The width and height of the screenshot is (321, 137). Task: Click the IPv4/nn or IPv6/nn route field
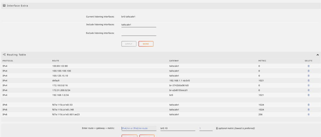139,128
